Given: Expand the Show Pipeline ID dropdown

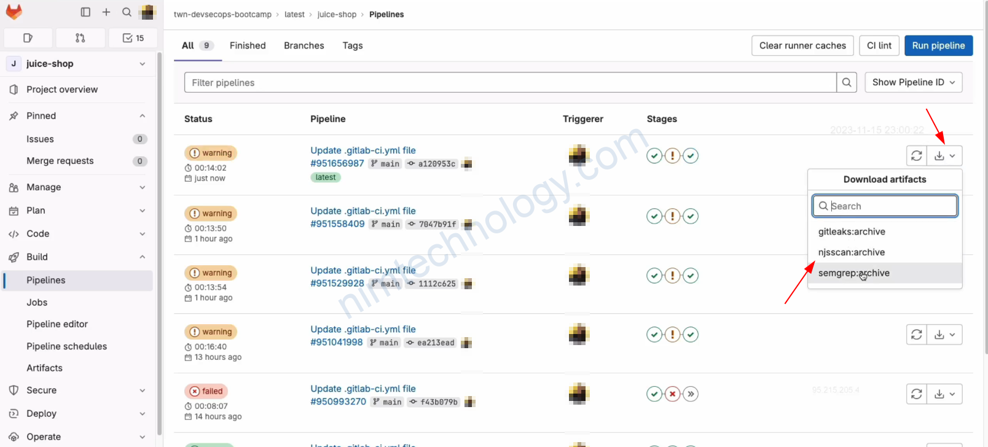Looking at the screenshot, I should pyautogui.click(x=913, y=83).
